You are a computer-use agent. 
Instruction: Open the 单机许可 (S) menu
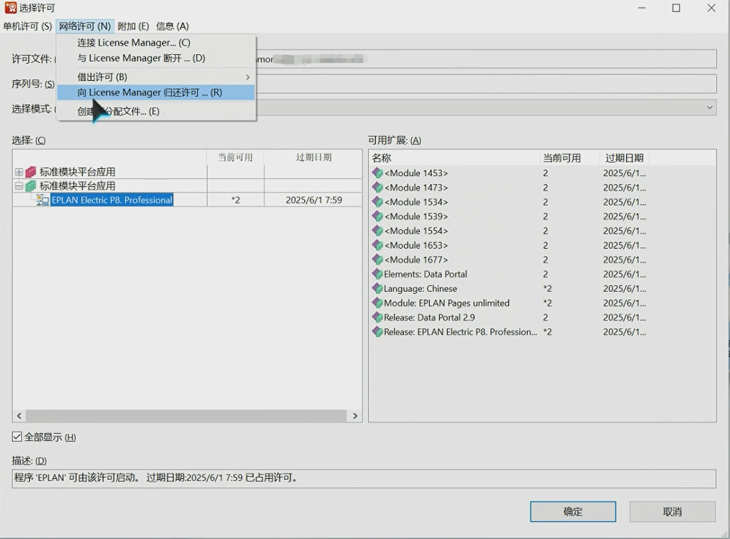(x=28, y=26)
